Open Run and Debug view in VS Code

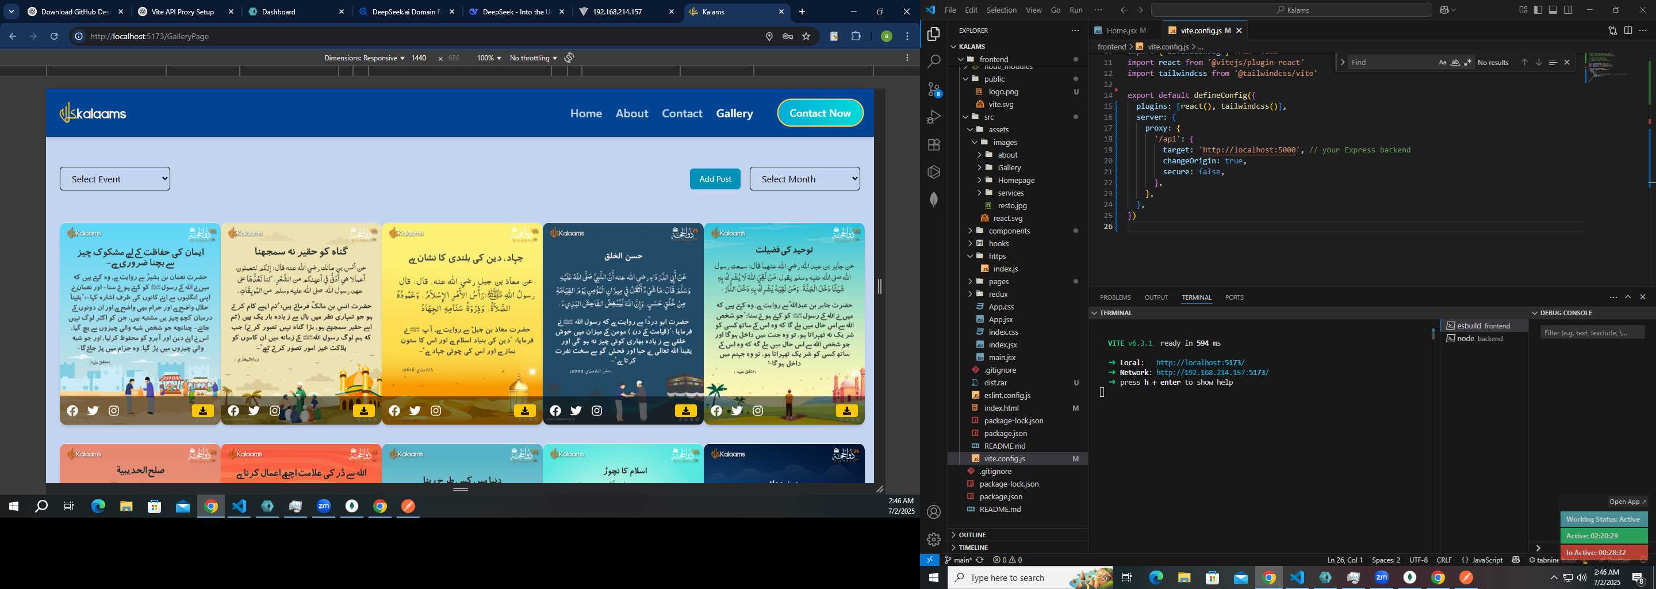click(934, 117)
